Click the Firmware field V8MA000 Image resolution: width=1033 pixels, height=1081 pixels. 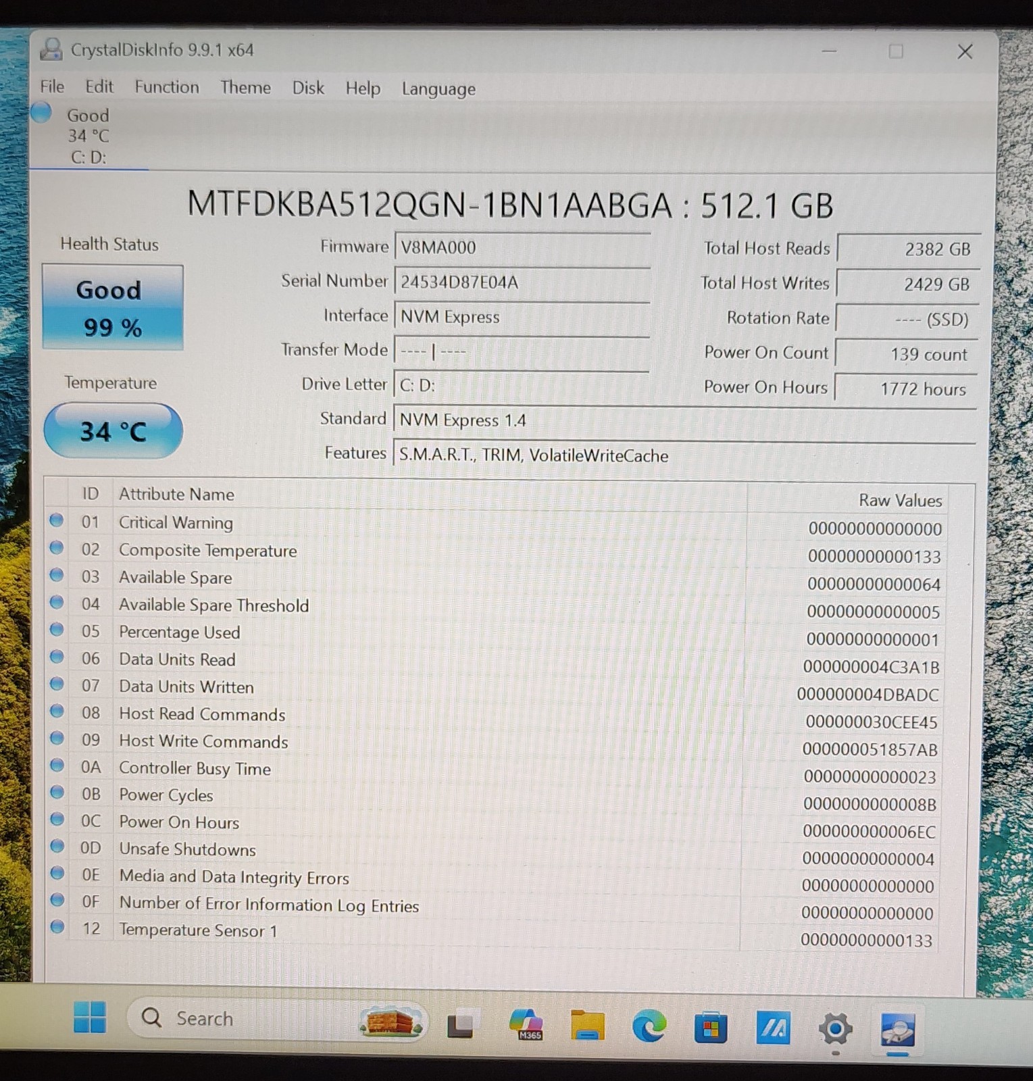coord(522,247)
